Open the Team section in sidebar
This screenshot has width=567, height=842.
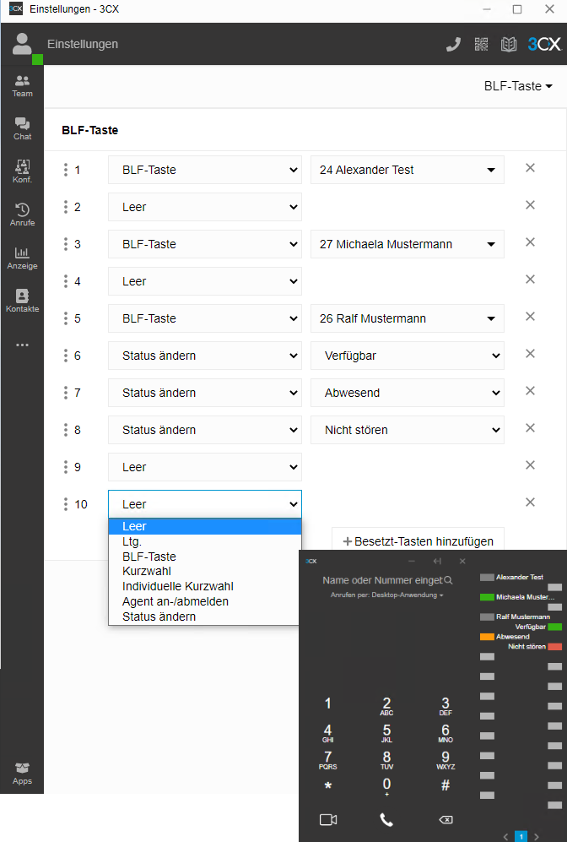pos(22,85)
